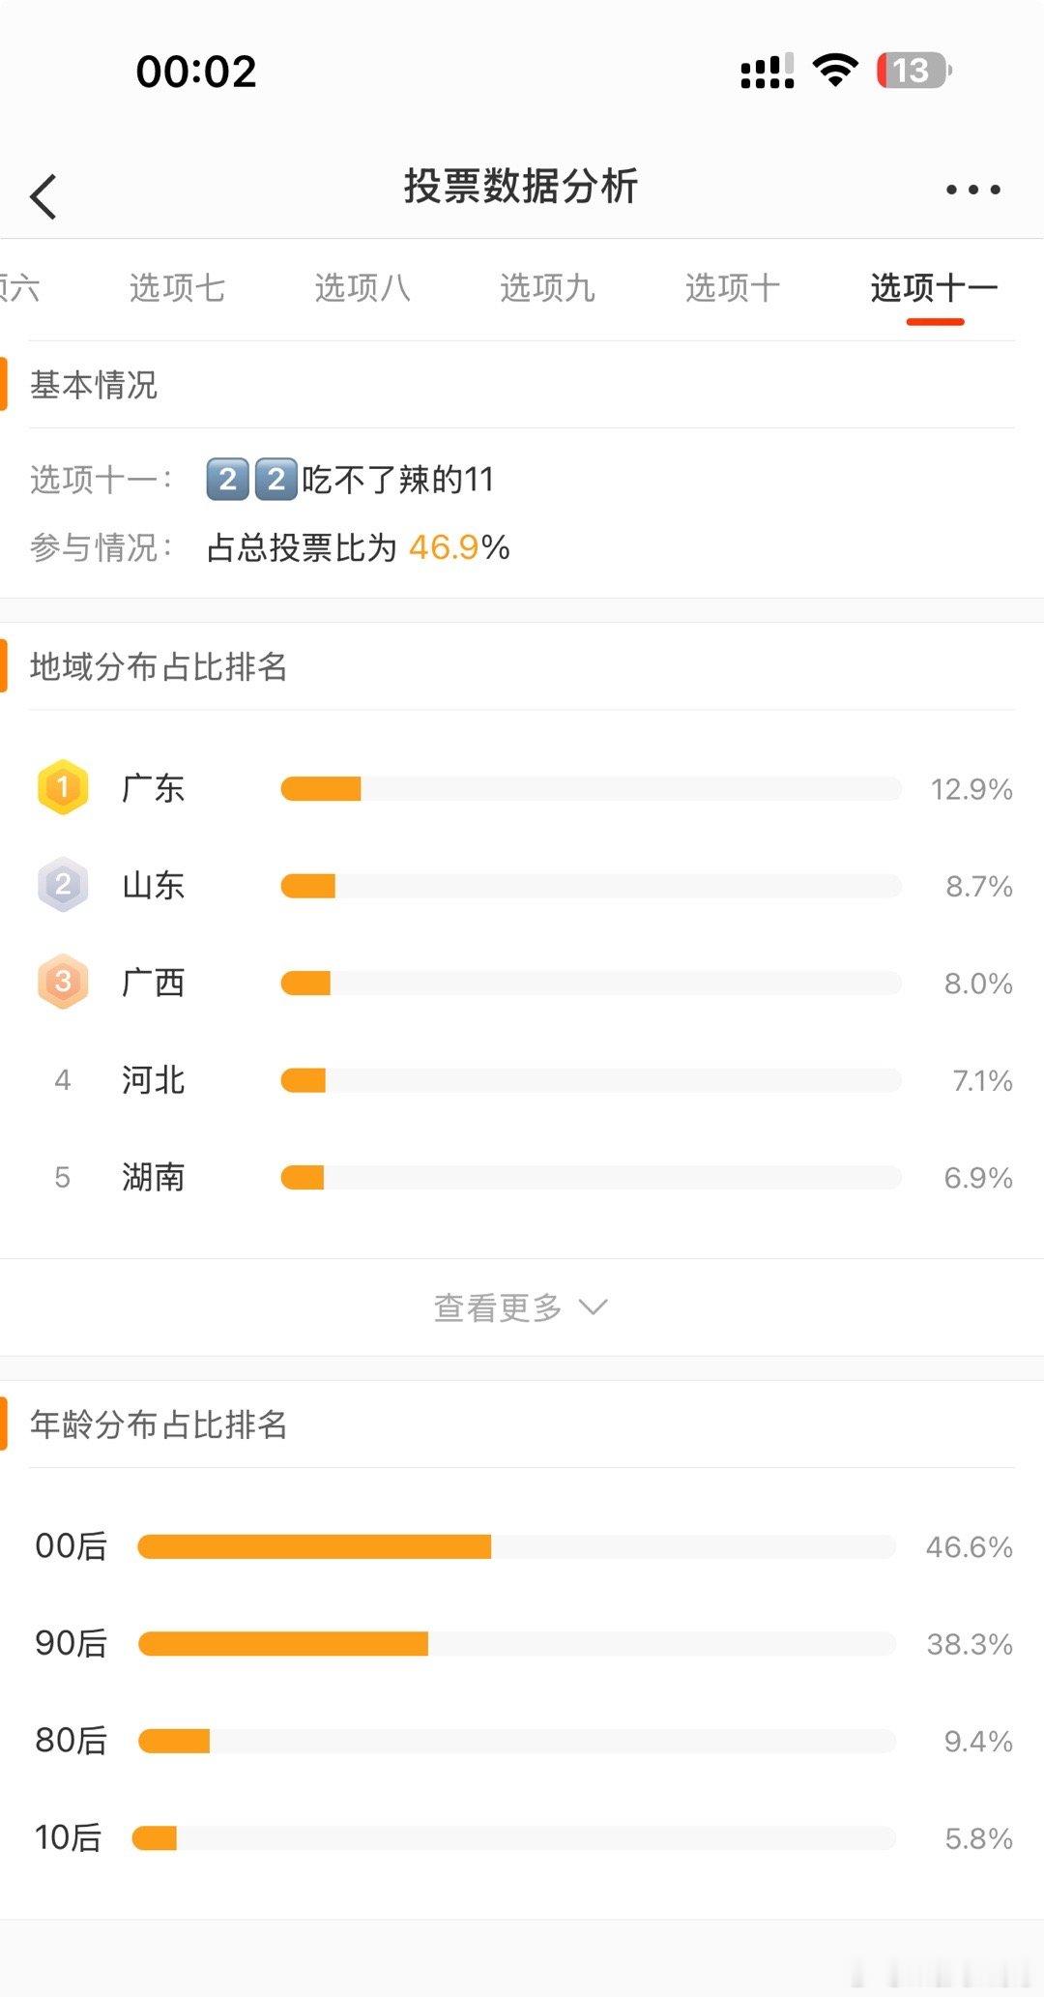1044x1997 pixels.
Task: Open the three-dots more menu
Action: point(972,190)
